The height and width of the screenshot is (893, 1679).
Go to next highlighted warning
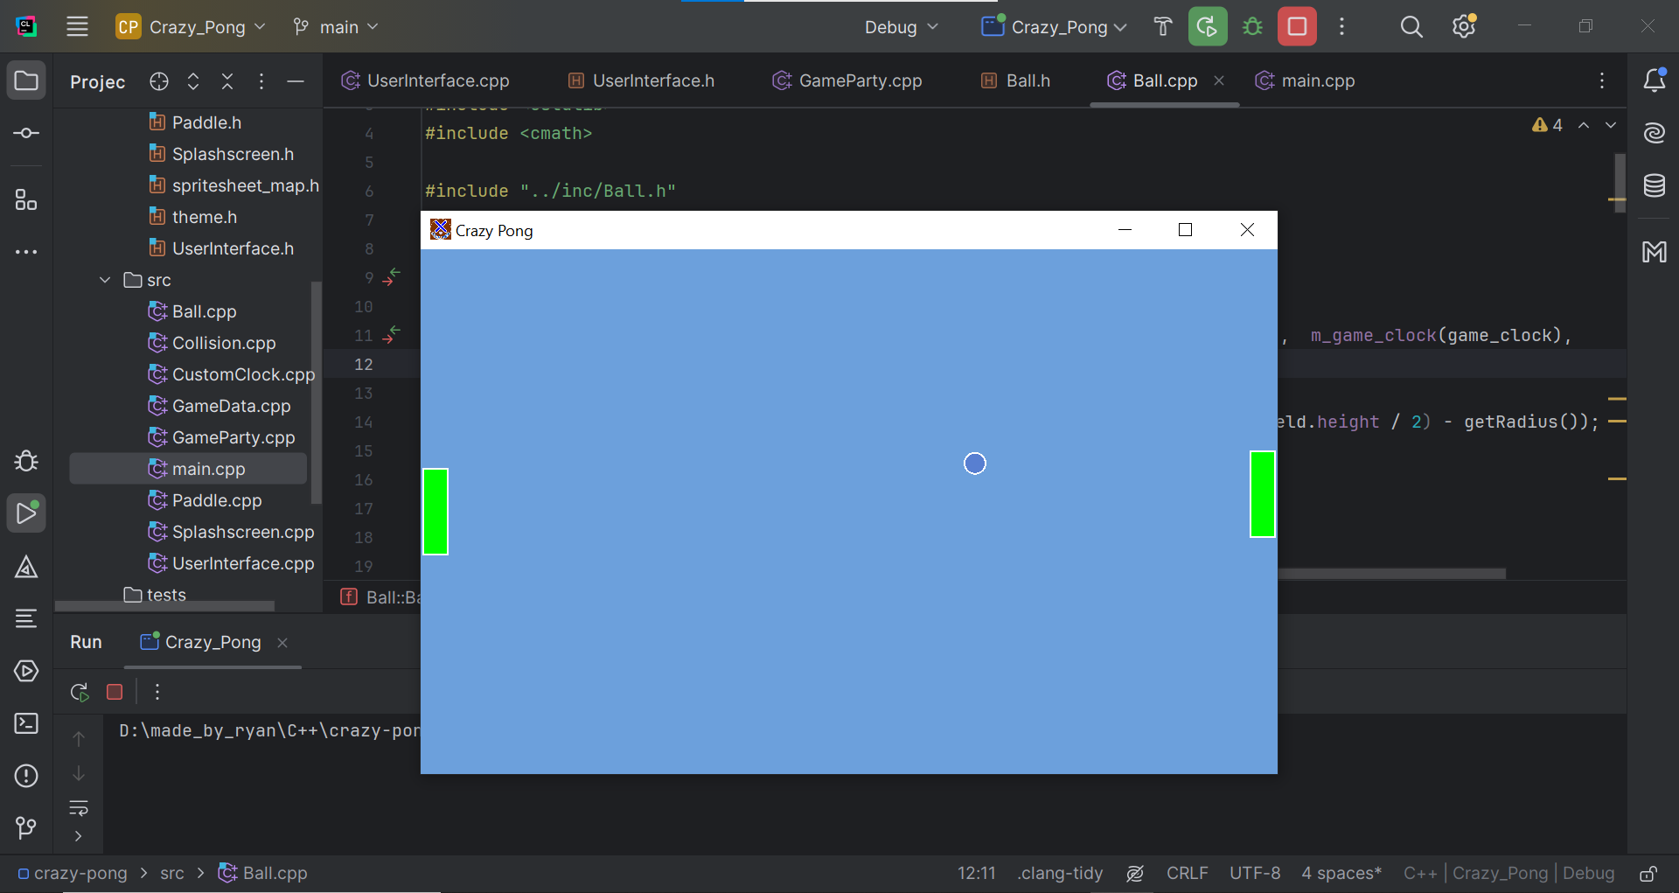(1611, 125)
